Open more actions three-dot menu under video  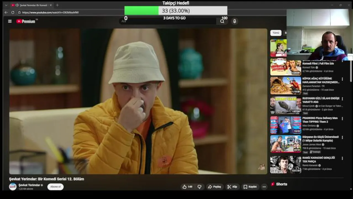pos(264,187)
